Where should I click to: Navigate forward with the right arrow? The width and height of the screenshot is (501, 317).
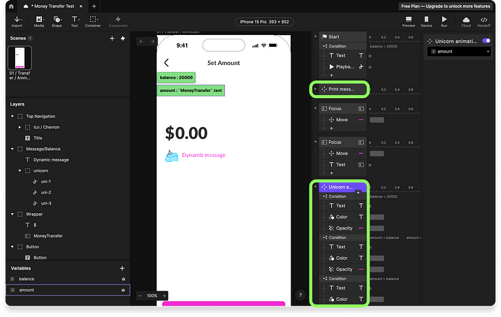(152, 41)
